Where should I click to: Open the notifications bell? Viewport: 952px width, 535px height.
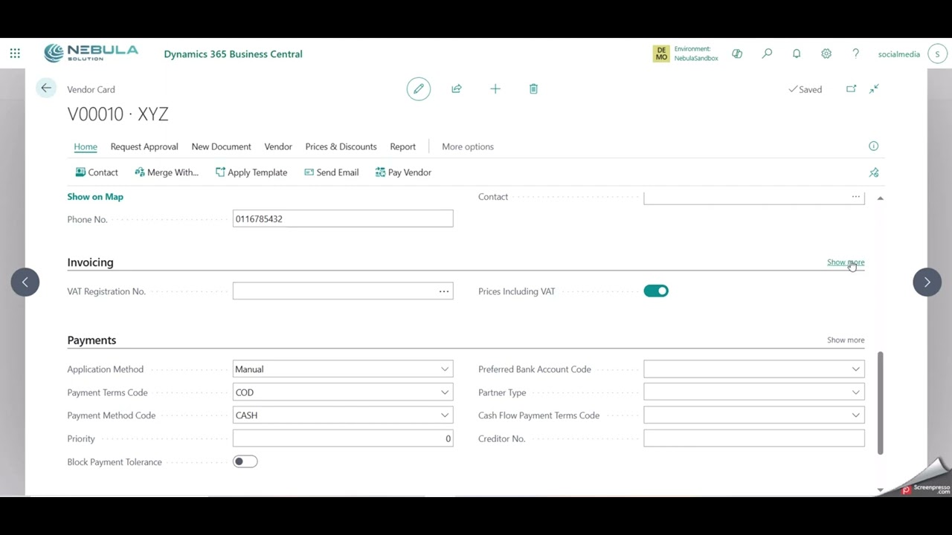tap(797, 53)
